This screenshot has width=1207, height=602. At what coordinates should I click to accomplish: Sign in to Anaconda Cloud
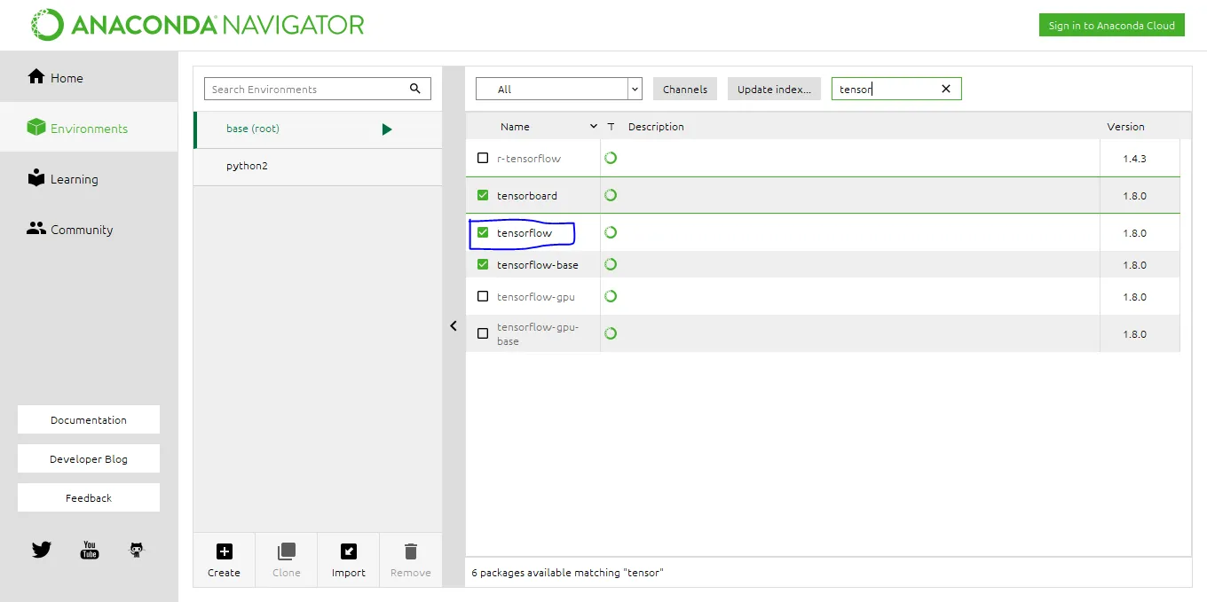(x=1112, y=25)
